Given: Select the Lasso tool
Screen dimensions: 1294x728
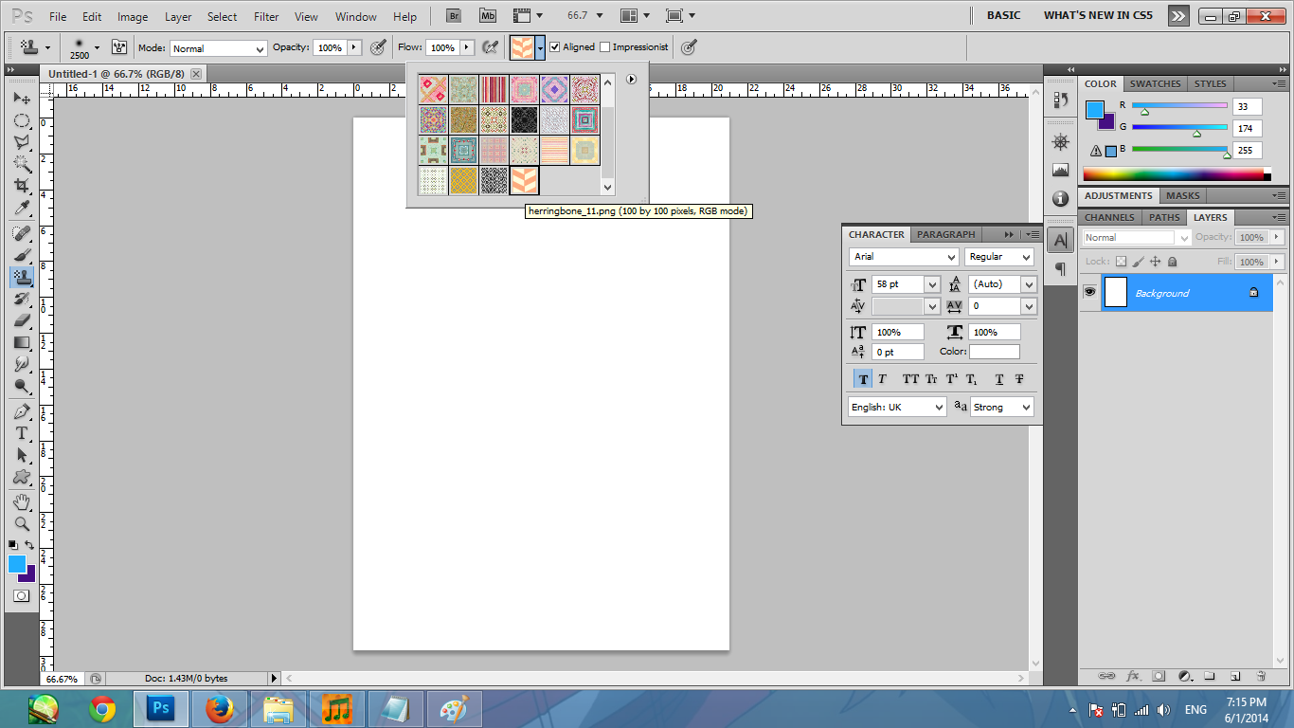Looking at the screenshot, I should point(21,142).
